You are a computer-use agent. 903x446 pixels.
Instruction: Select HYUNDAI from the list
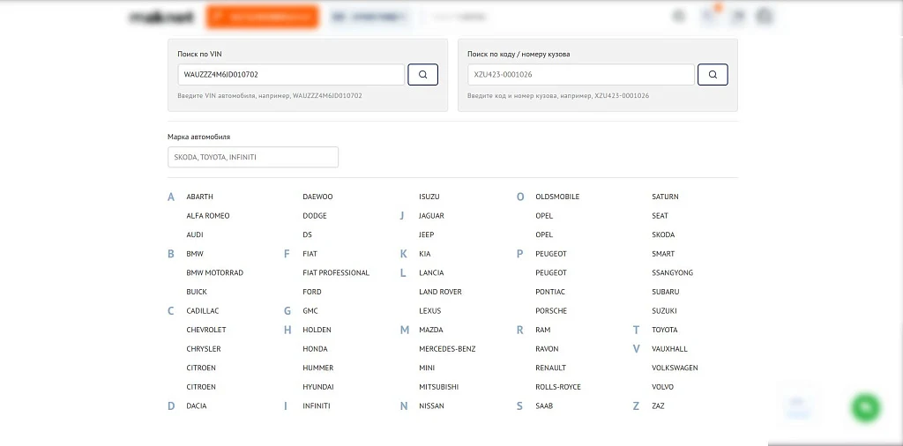tap(317, 387)
